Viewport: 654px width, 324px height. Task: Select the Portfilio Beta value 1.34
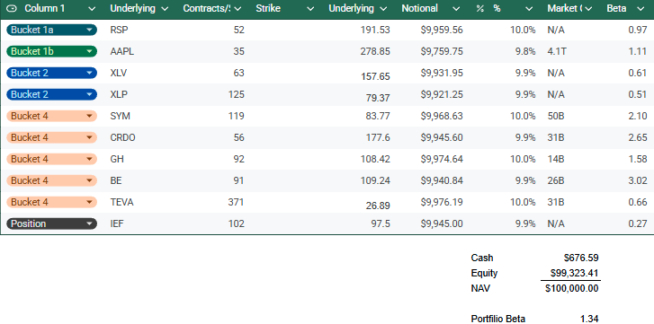click(x=589, y=319)
